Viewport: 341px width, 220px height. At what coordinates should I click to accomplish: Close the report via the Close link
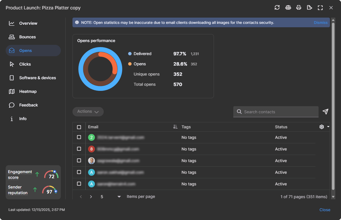tap(325, 209)
